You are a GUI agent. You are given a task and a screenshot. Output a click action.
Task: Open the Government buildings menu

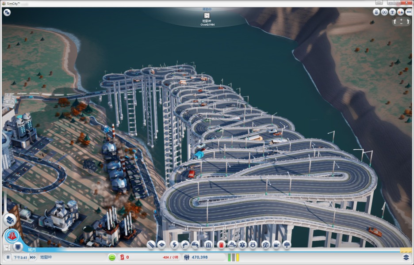pyautogui.click(x=208, y=244)
